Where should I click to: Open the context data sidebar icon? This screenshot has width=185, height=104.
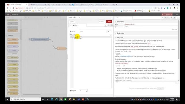point(175,18)
